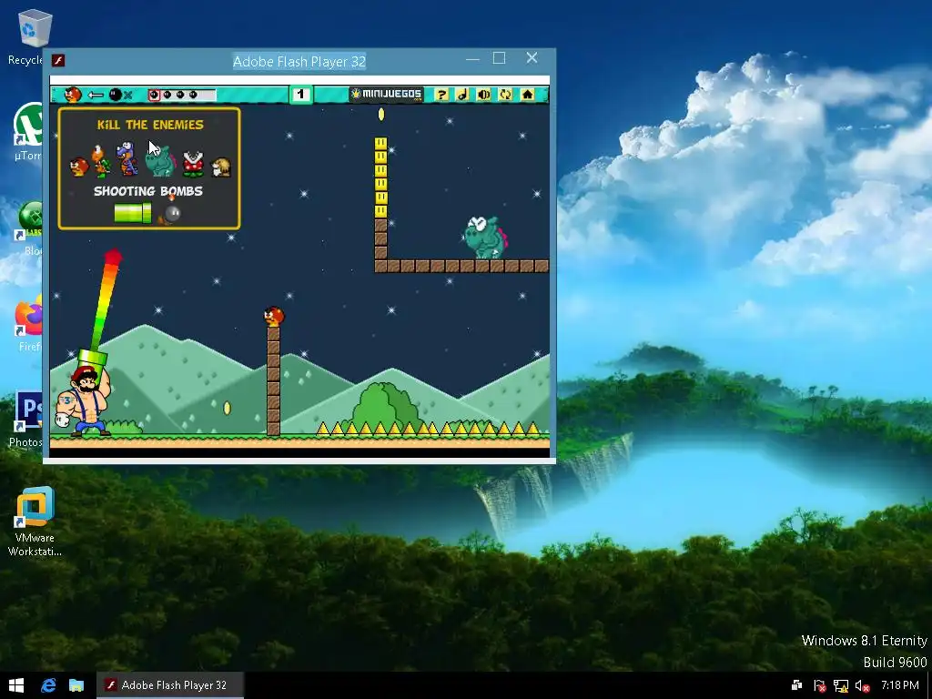Click the Goomba enemy atop the brick pillar
The height and width of the screenshot is (699, 932).
[x=274, y=316]
